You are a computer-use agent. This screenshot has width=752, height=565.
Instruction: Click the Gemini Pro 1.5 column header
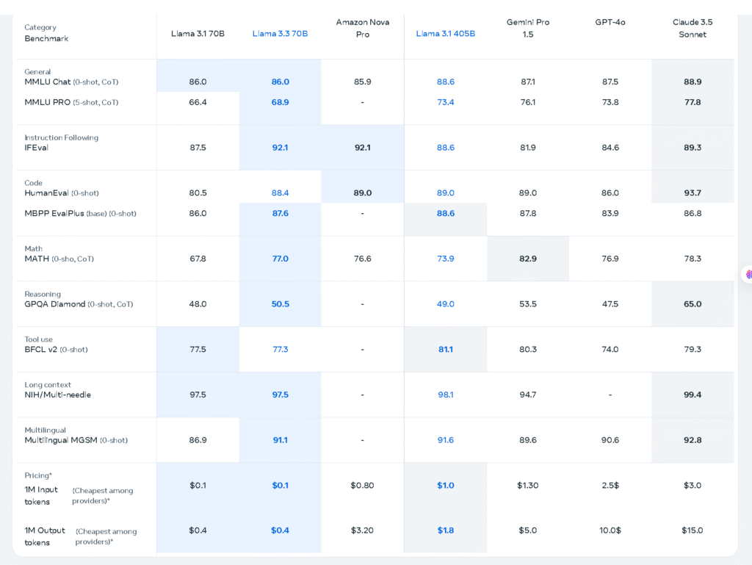[527, 28]
